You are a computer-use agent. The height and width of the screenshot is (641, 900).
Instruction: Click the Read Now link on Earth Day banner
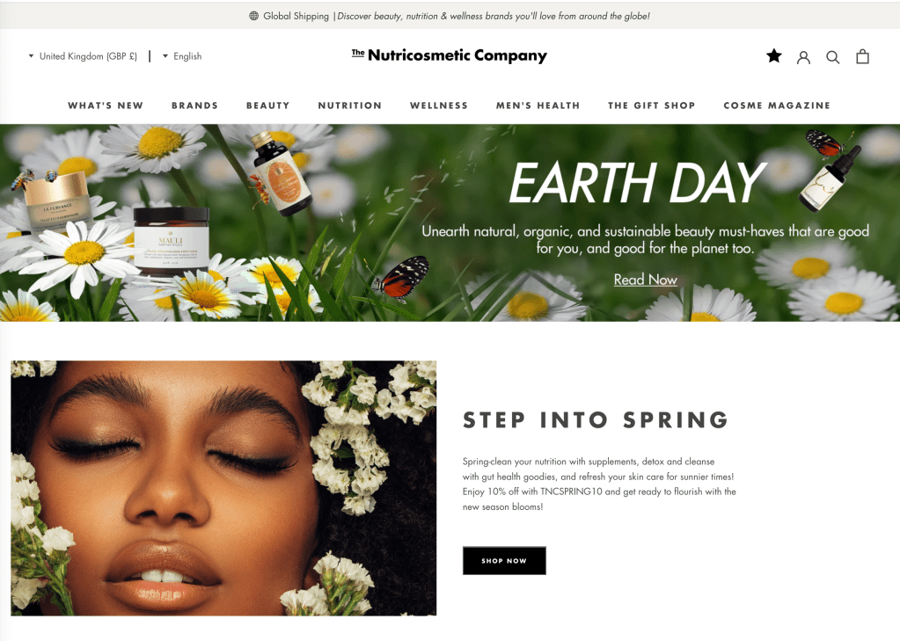pyautogui.click(x=645, y=280)
